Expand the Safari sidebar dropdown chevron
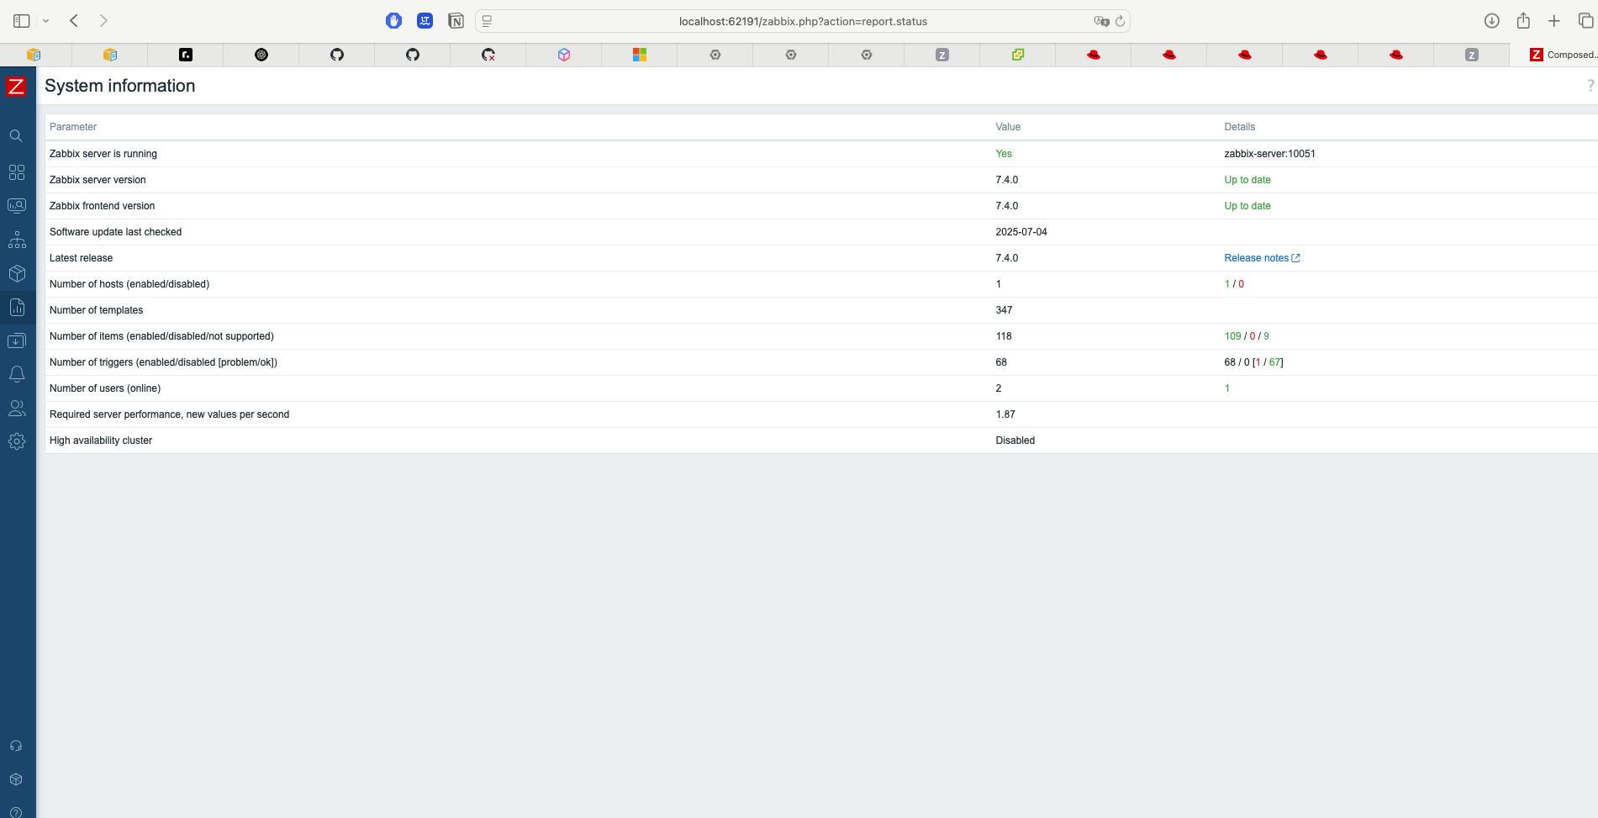 coord(46,21)
